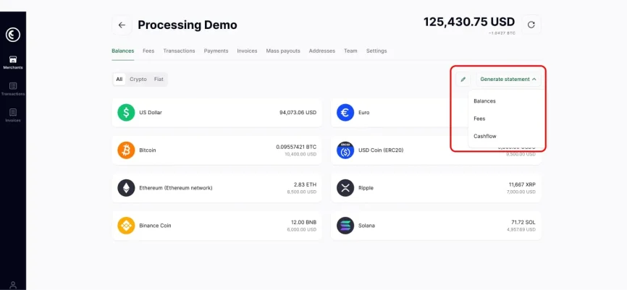627x290 pixels.
Task: Click the 7,000.00 USD Ripple value
Action: coord(521,192)
